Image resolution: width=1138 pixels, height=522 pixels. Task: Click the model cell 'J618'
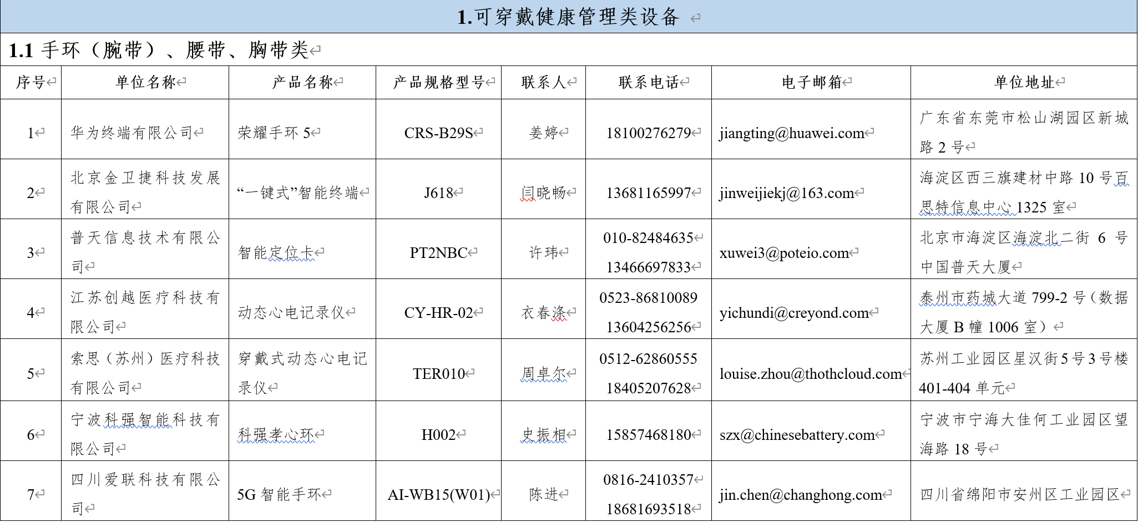point(439,193)
